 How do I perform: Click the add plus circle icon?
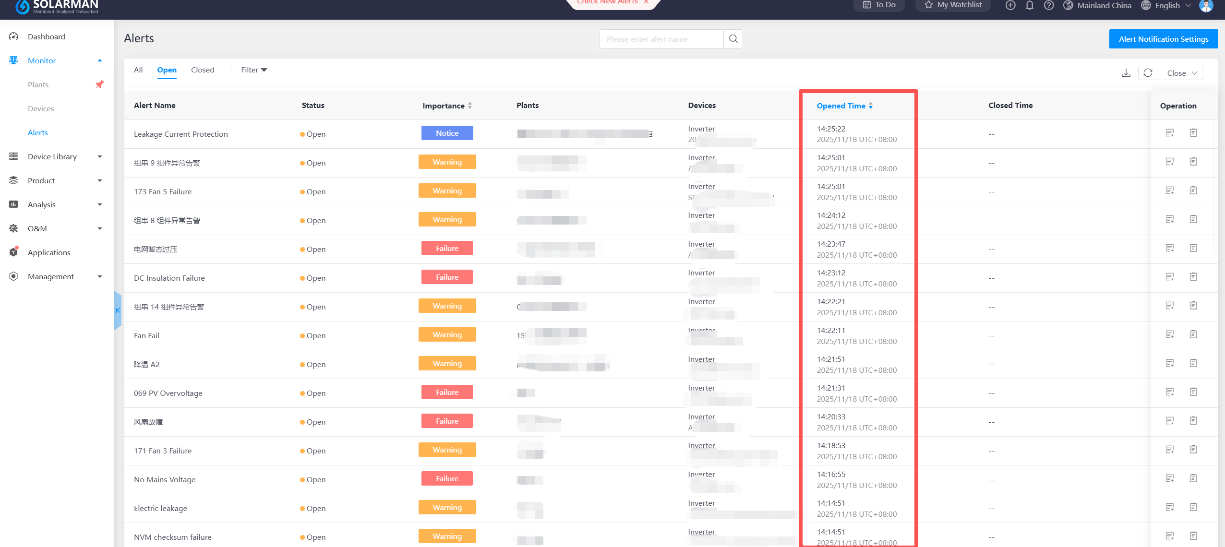1010,5
